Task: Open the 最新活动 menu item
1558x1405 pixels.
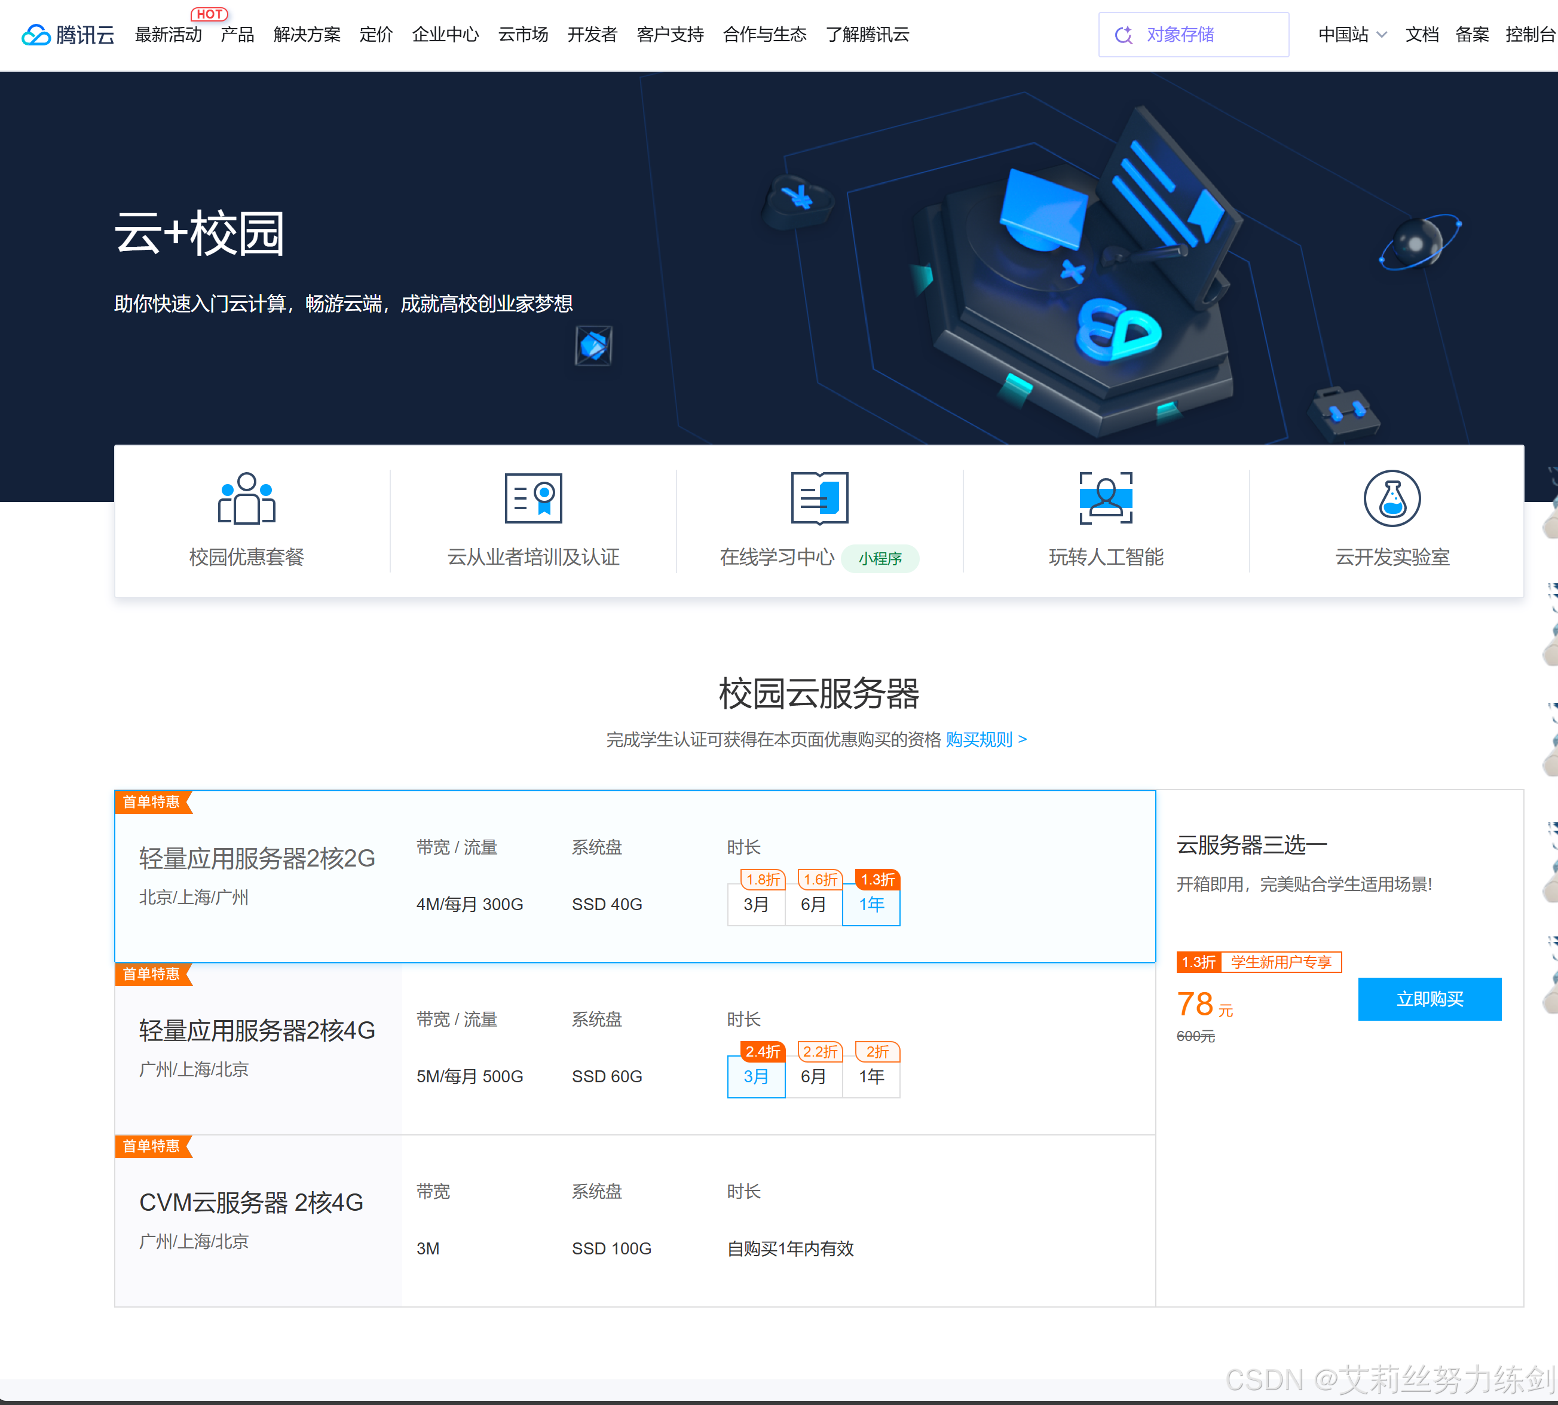Action: point(169,35)
